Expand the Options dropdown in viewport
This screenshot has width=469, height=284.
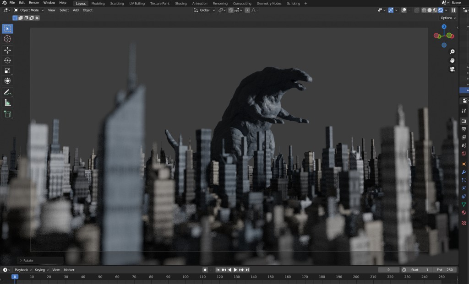[x=448, y=18]
